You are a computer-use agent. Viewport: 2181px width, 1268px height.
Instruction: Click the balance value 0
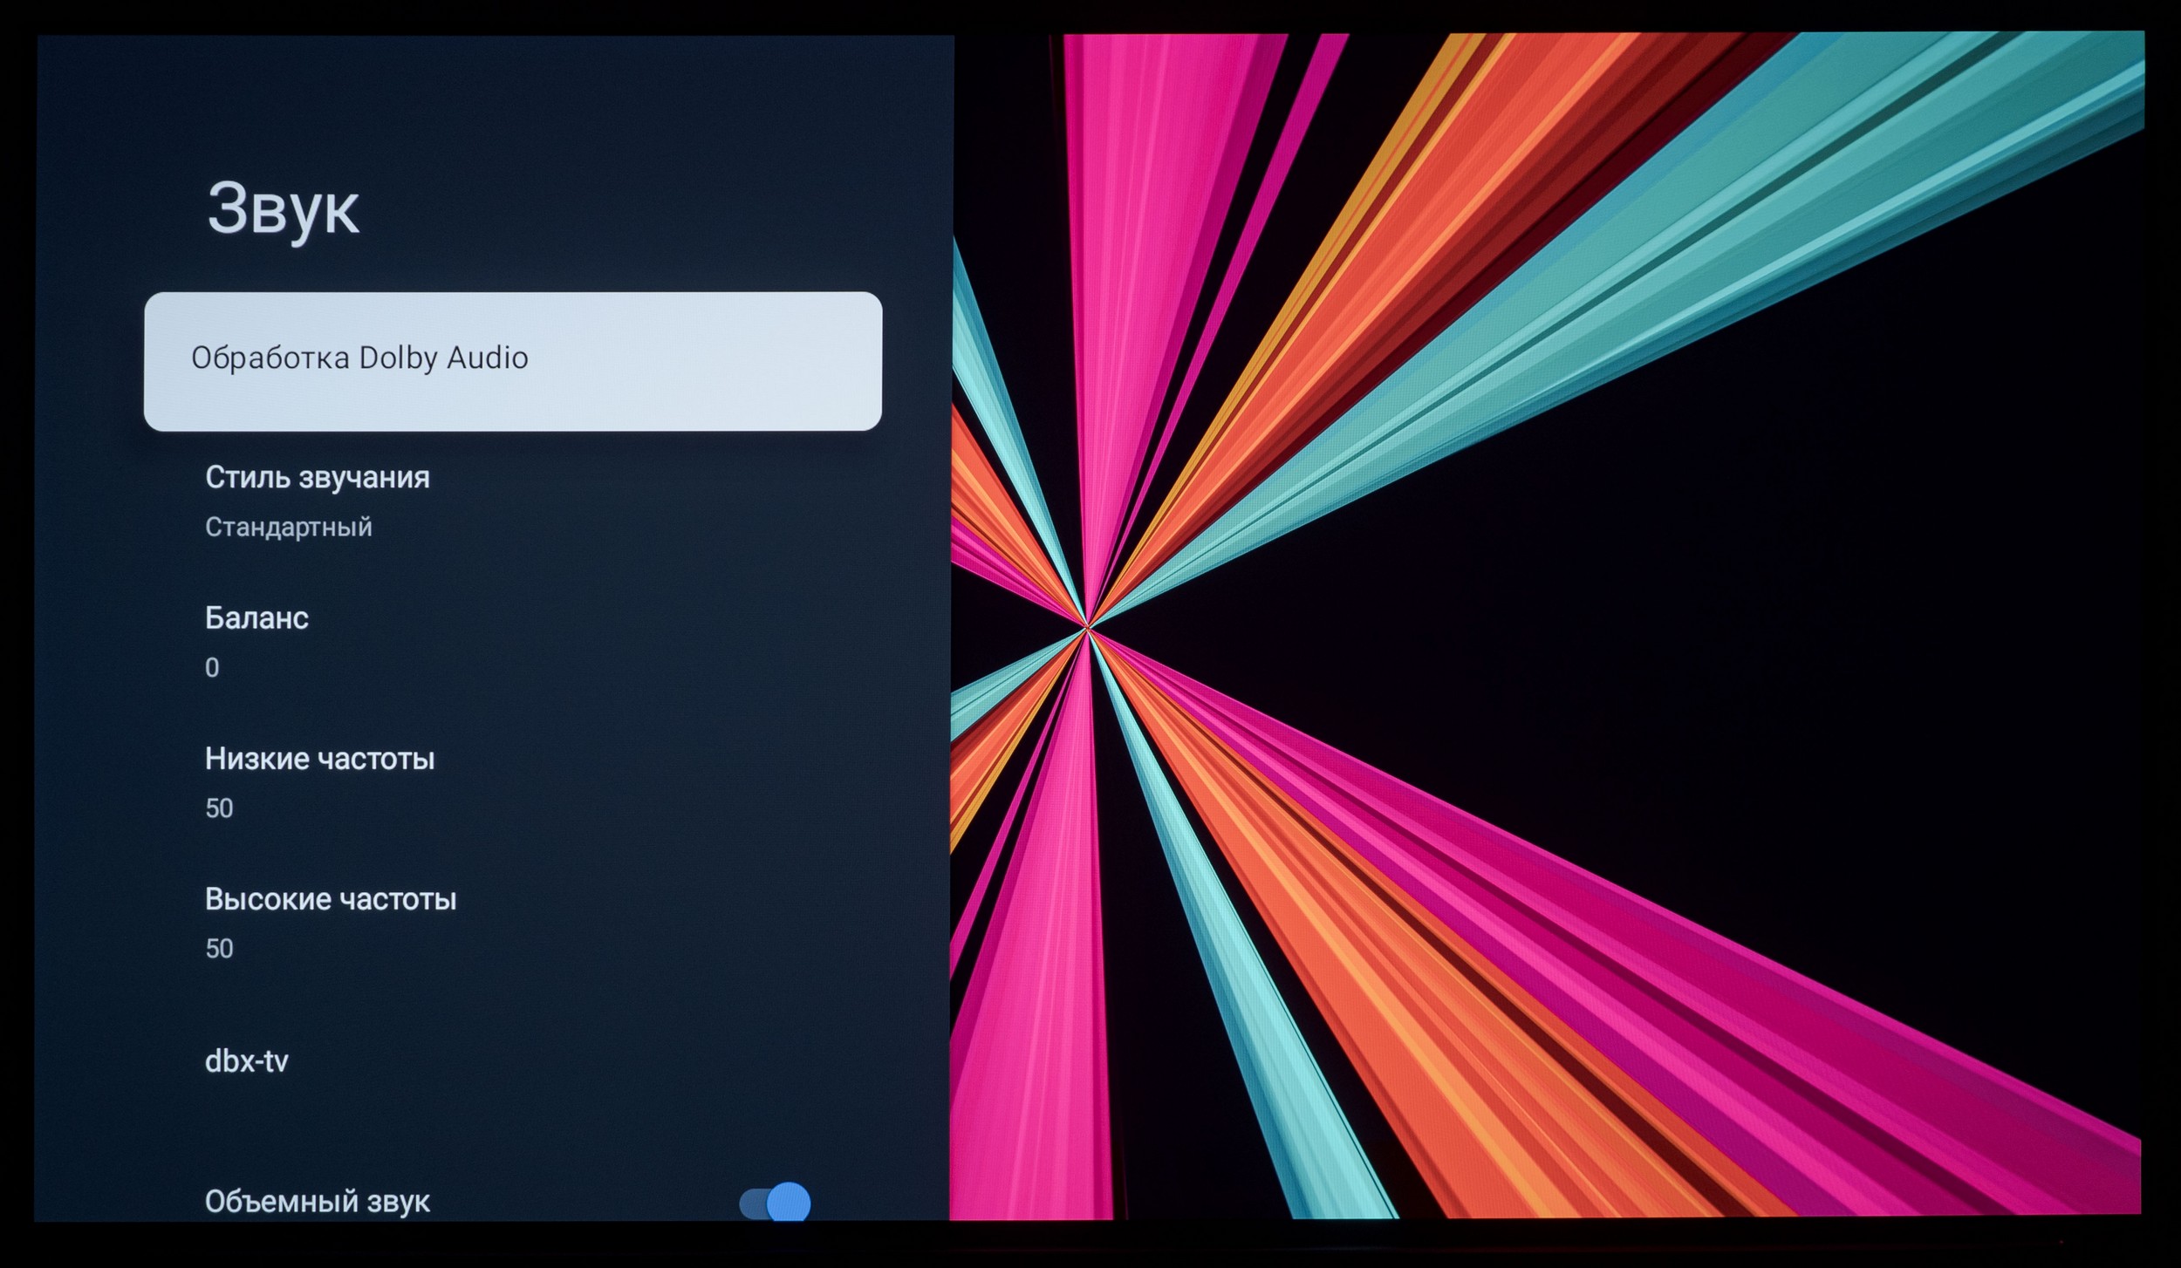(212, 668)
